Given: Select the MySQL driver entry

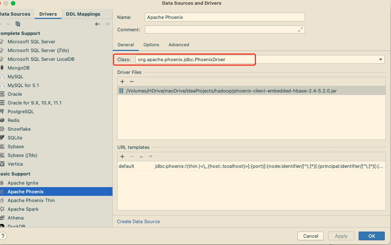Looking at the screenshot, I should (15, 76).
